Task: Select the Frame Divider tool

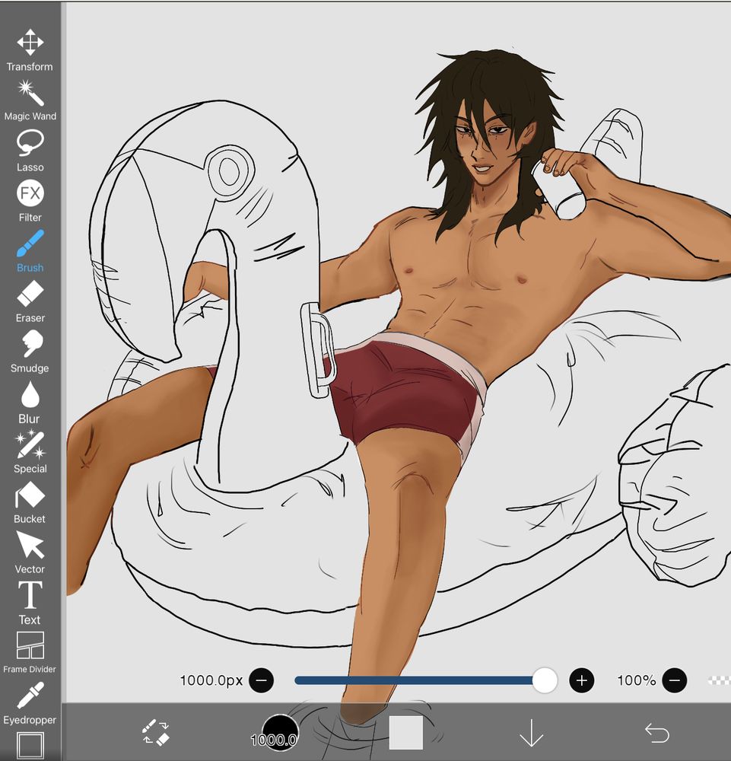Action: coord(30,653)
